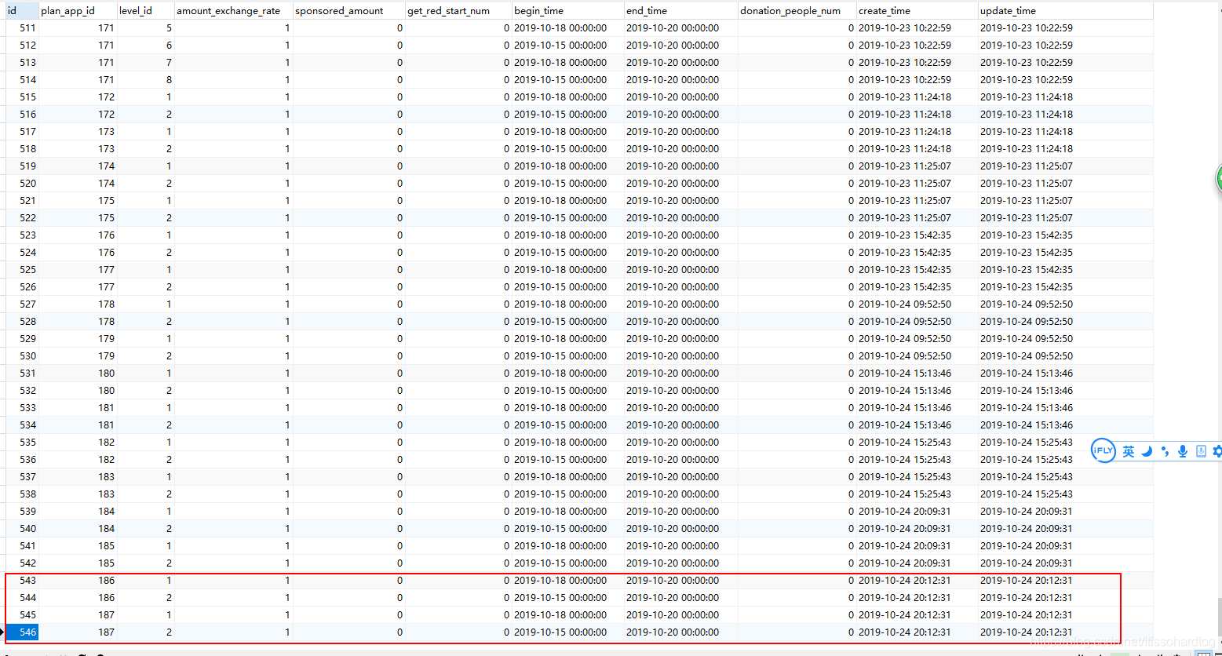Click plan_app_id 175 in row 522
Viewport: 1222px width, 656px height.
(x=78, y=218)
